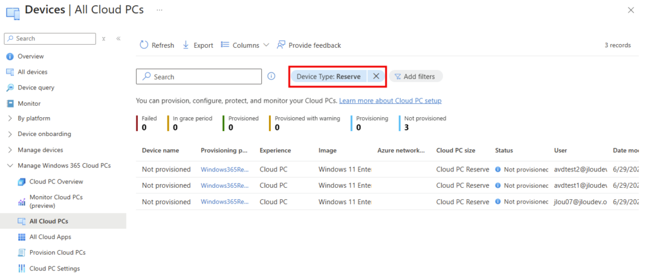Click the Export button label
Viewport: 645px width, 276px height.
click(203, 45)
